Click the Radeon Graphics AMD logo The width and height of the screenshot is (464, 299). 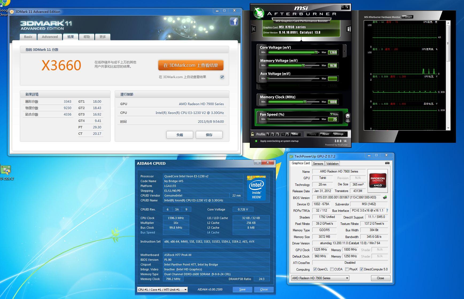point(377,181)
